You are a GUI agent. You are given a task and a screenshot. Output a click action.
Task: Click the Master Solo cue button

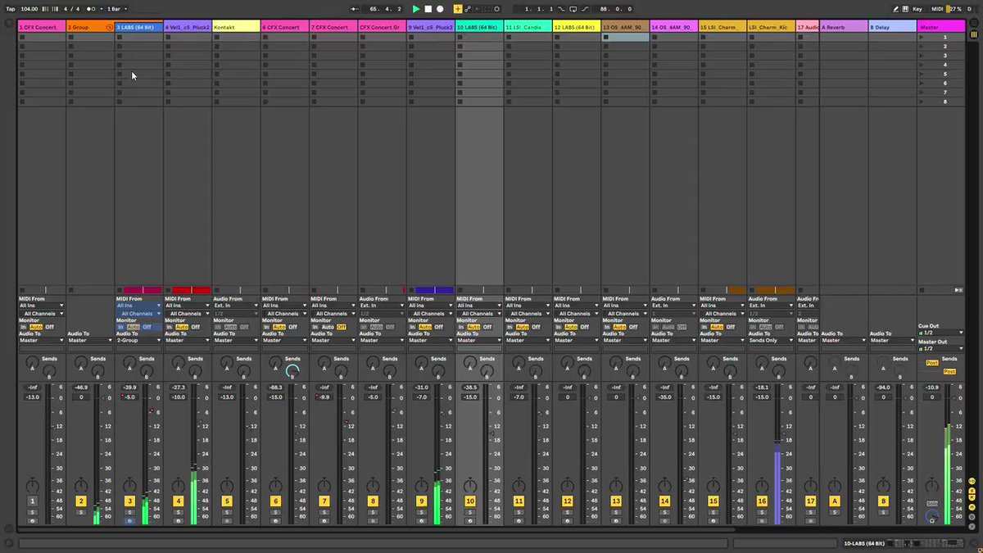tap(932, 503)
